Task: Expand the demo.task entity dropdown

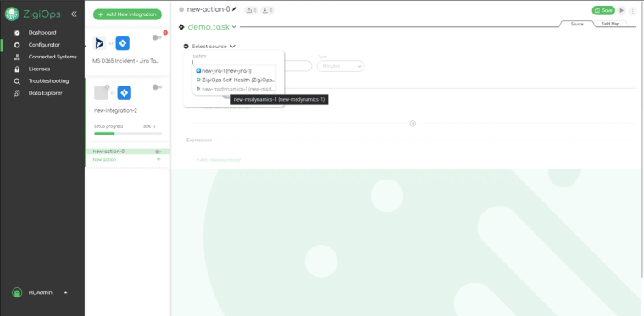Action: 234,27
